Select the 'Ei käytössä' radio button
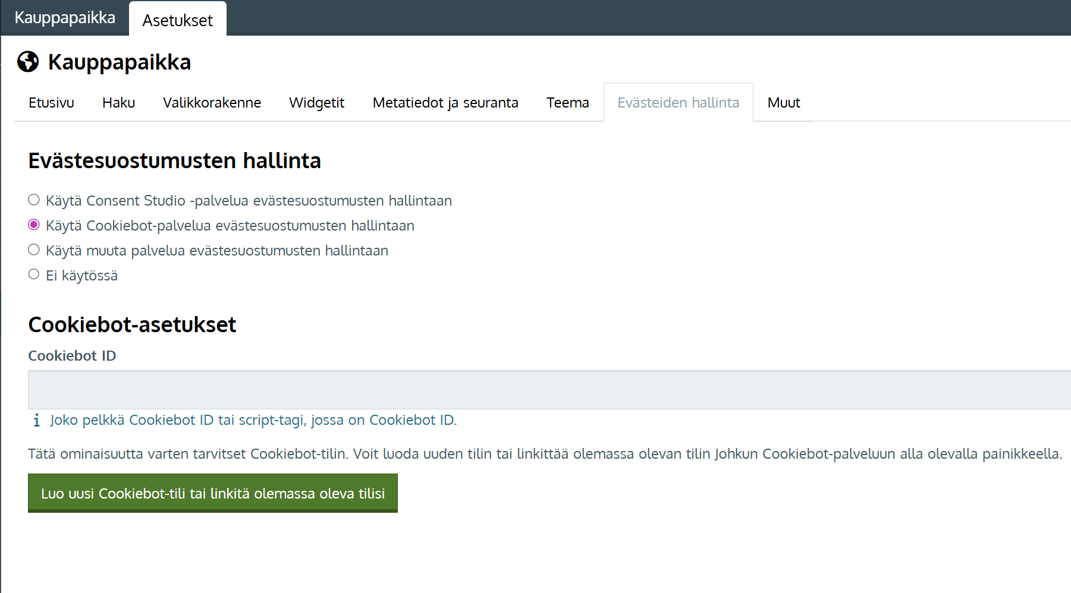This screenshot has width=1071, height=593. pos(34,275)
